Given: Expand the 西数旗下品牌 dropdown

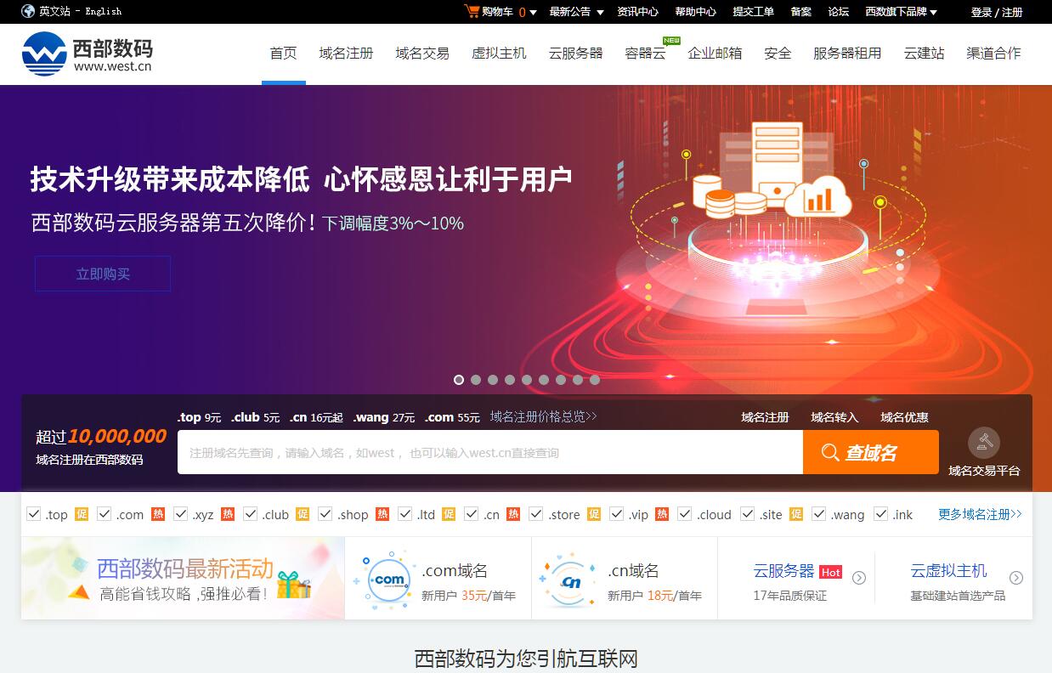Looking at the screenshot, I should [901, 12].
